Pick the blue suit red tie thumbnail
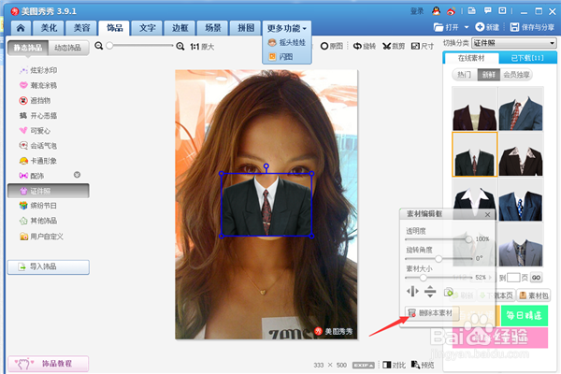The height and width of the screenshot is (374, 561). [x=521, y=108]
